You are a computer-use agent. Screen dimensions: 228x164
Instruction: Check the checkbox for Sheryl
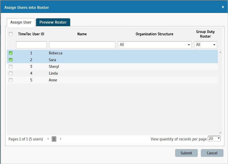click(x=11, y=67)
